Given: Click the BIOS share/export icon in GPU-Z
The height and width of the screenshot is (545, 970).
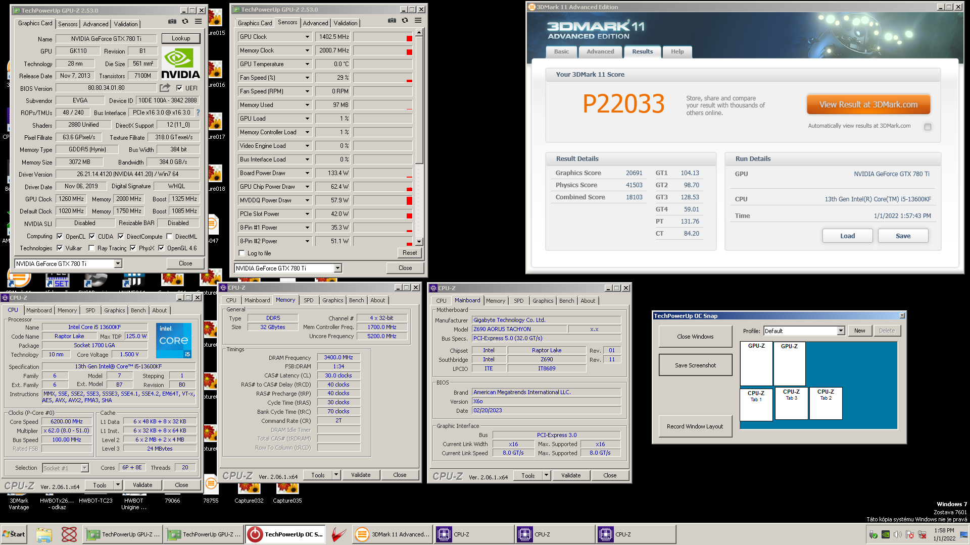Looking at the screenshot, I should 165,88.
